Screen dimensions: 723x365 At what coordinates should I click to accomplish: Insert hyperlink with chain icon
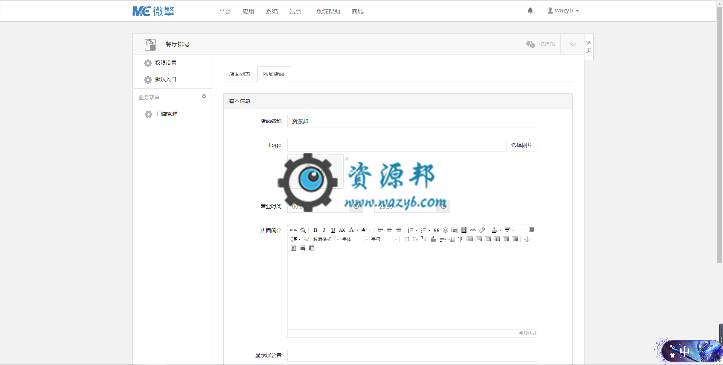click(473, 230)
